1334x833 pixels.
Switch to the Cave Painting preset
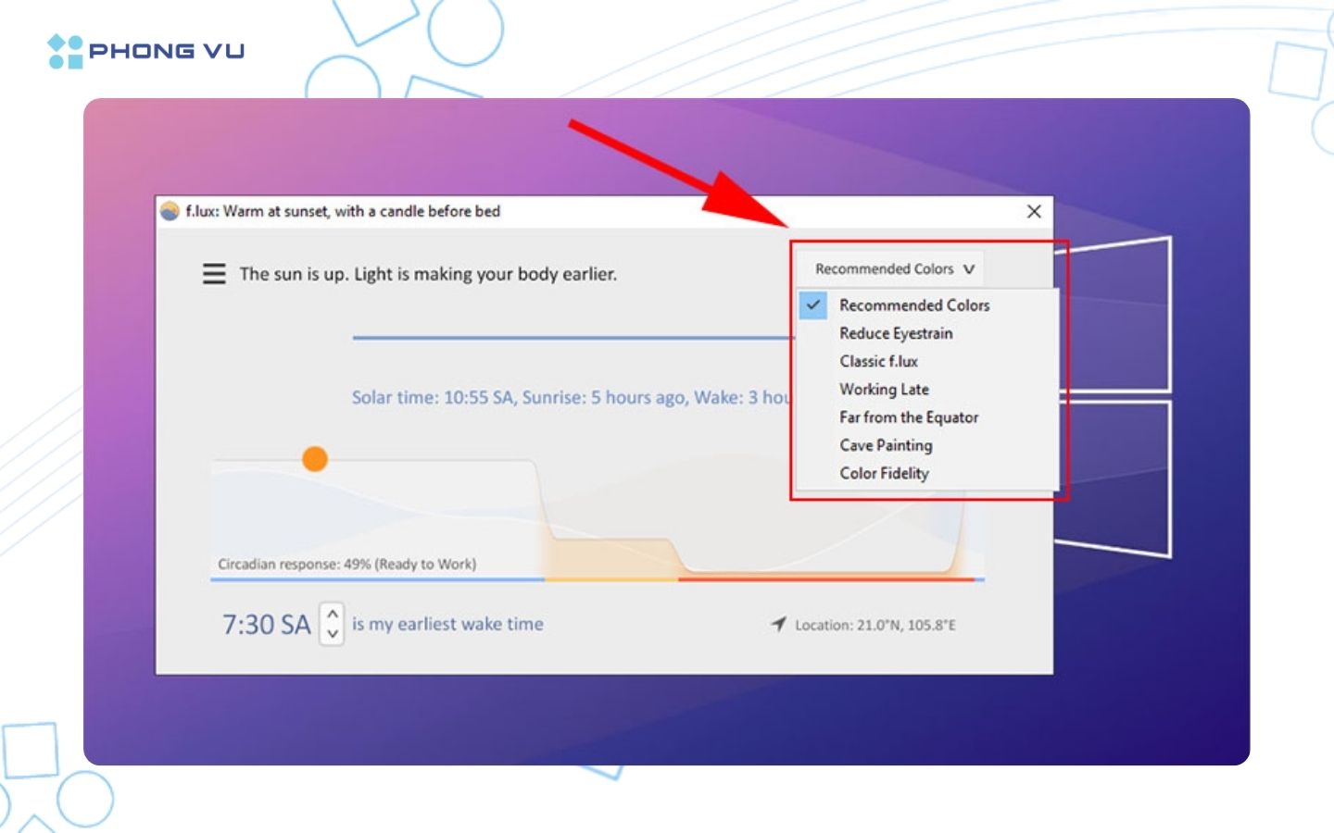click(x=886, y=445)
